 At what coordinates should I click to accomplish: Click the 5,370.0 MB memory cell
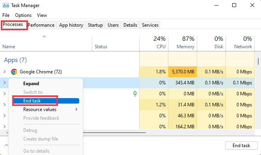click(183, 72)
